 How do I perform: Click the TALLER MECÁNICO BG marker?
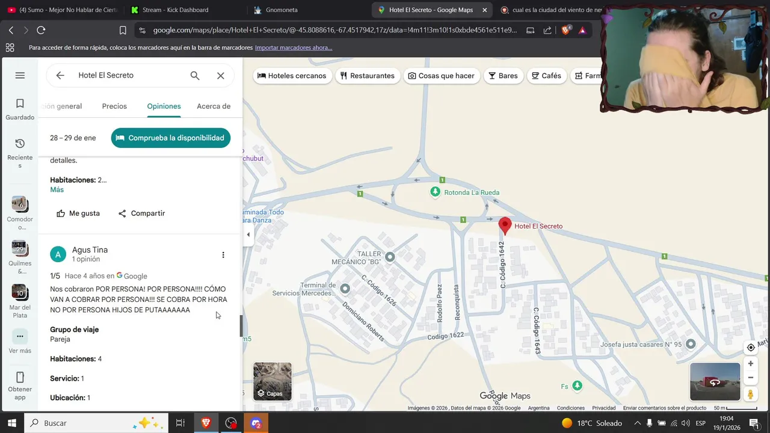(x=390, y=257)
